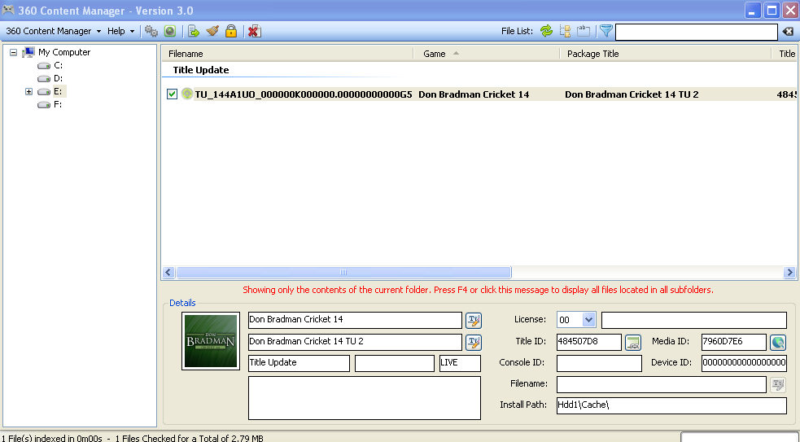Click the horizontal scrollbar of file list
This screenshot has height=442, width=800.
click(343, 273)
